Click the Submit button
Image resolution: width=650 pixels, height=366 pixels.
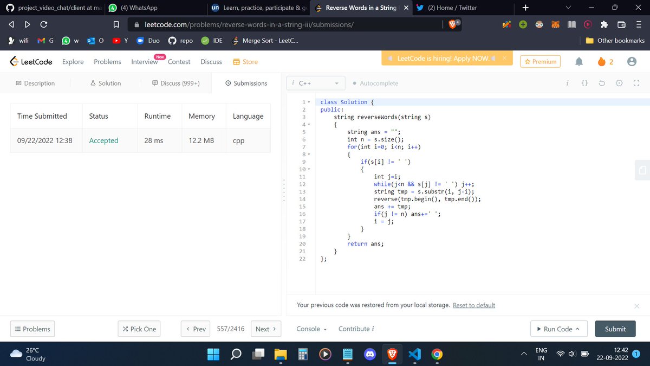click(x=615, y=329)
